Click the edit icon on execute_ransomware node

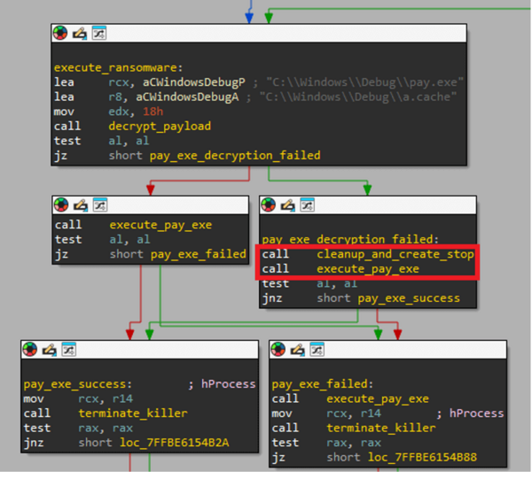(x=79, y=34)
